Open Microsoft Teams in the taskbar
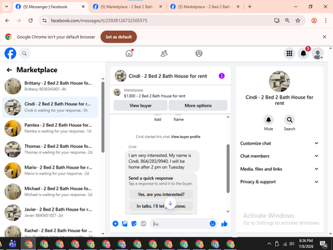333x250 pixels. click(13, 244)
